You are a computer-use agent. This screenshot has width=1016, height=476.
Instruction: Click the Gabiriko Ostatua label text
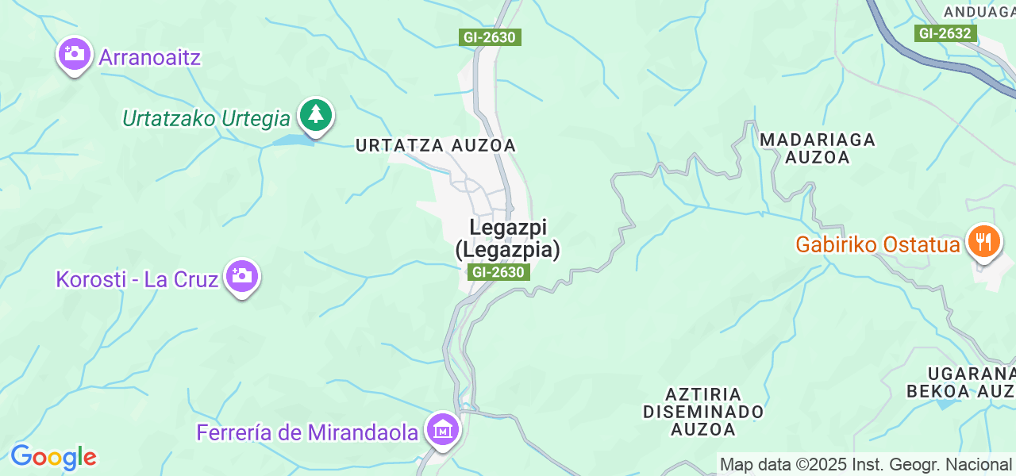coord(878,244)
